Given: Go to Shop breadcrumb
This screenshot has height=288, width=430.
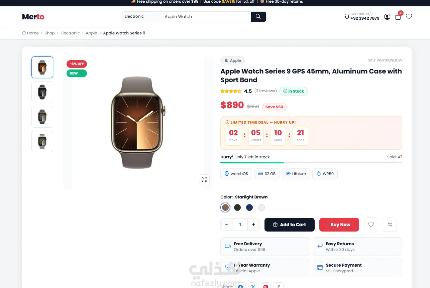Looking at the screenshot, I should point(49,33).
